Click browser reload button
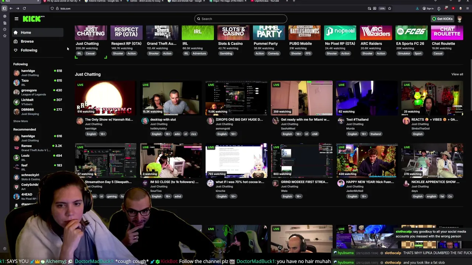This screenshot has height=265, width=472. point(24,8)
